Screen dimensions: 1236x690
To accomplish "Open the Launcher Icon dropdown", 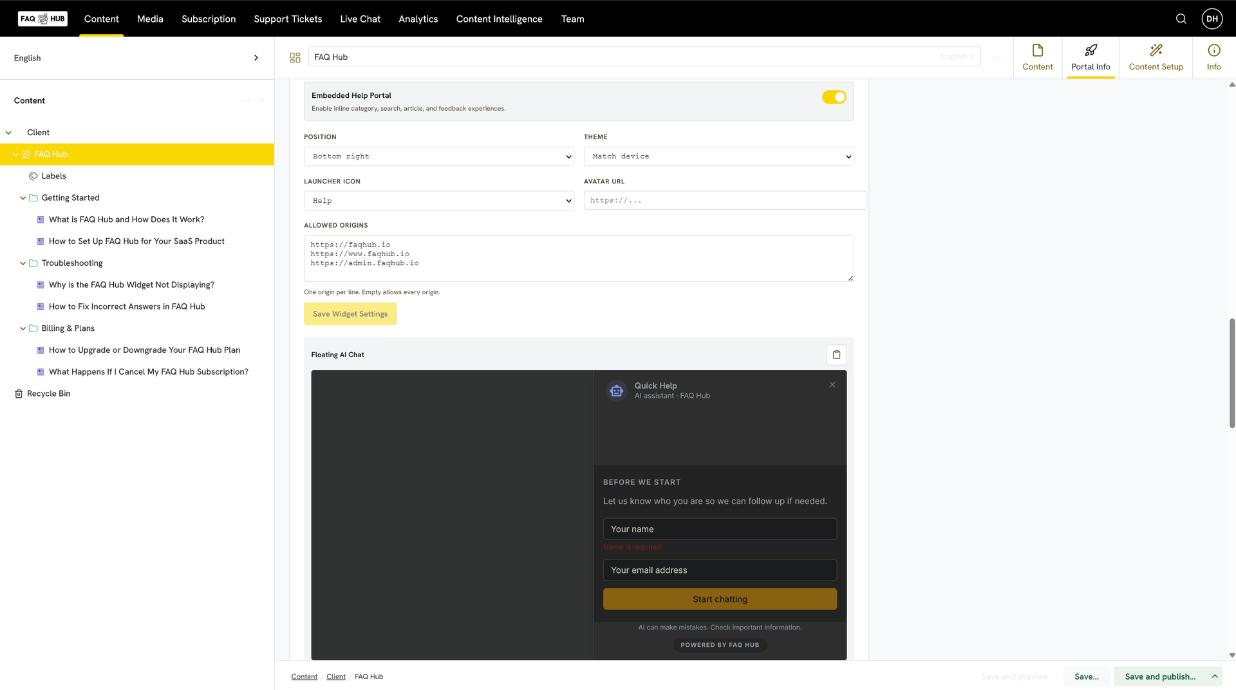I will point(439,201).
